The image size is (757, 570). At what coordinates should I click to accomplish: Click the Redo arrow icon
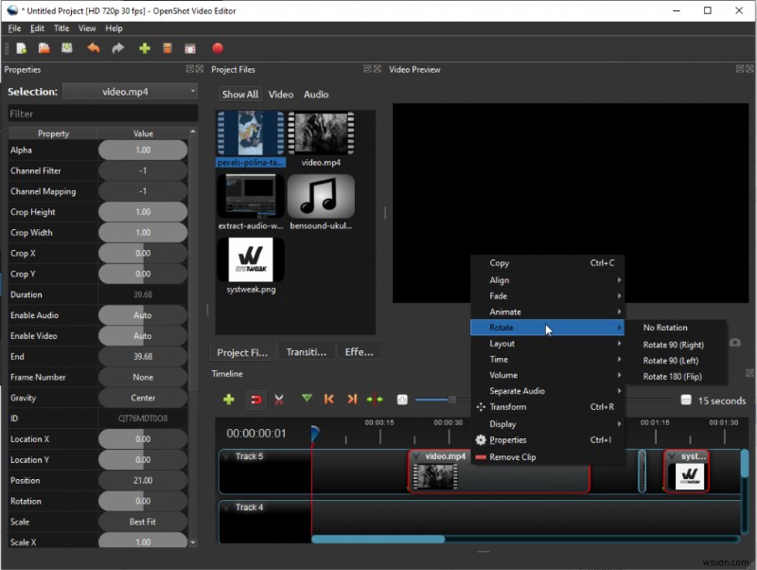(117, 48)
